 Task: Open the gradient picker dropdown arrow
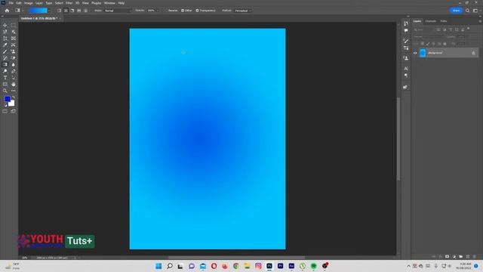(49, 11)
